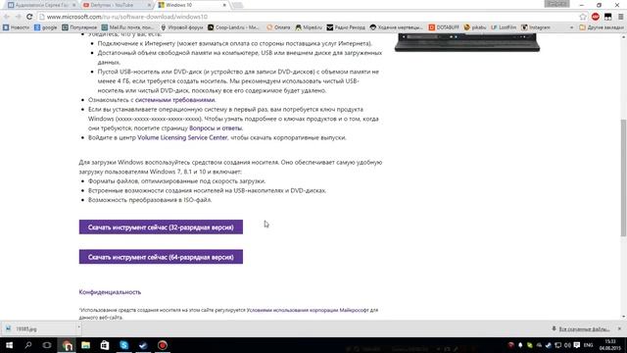Open the Игровой форум bookmark
Viewport: 627px width, 353px height.
pyautogui.click(x=182, y=27)
